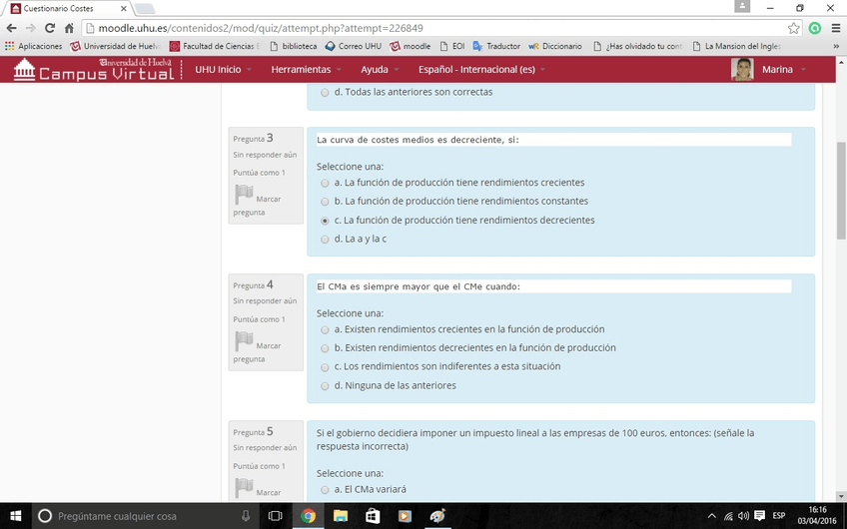Image resolution: width=847 pixels, height=529 pixels.
Task: Select option c. rendimientos decrecientes in Pregunta 3
Action: pyautogui.click(x=325, y=221)
